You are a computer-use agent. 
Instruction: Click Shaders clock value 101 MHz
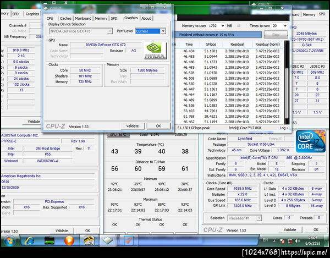[x=85, y=76]
